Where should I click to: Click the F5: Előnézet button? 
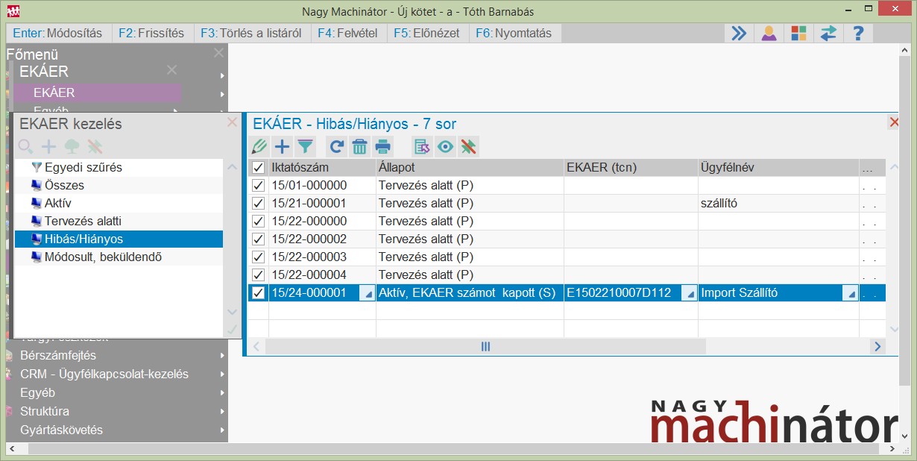(x=427, y=33)
